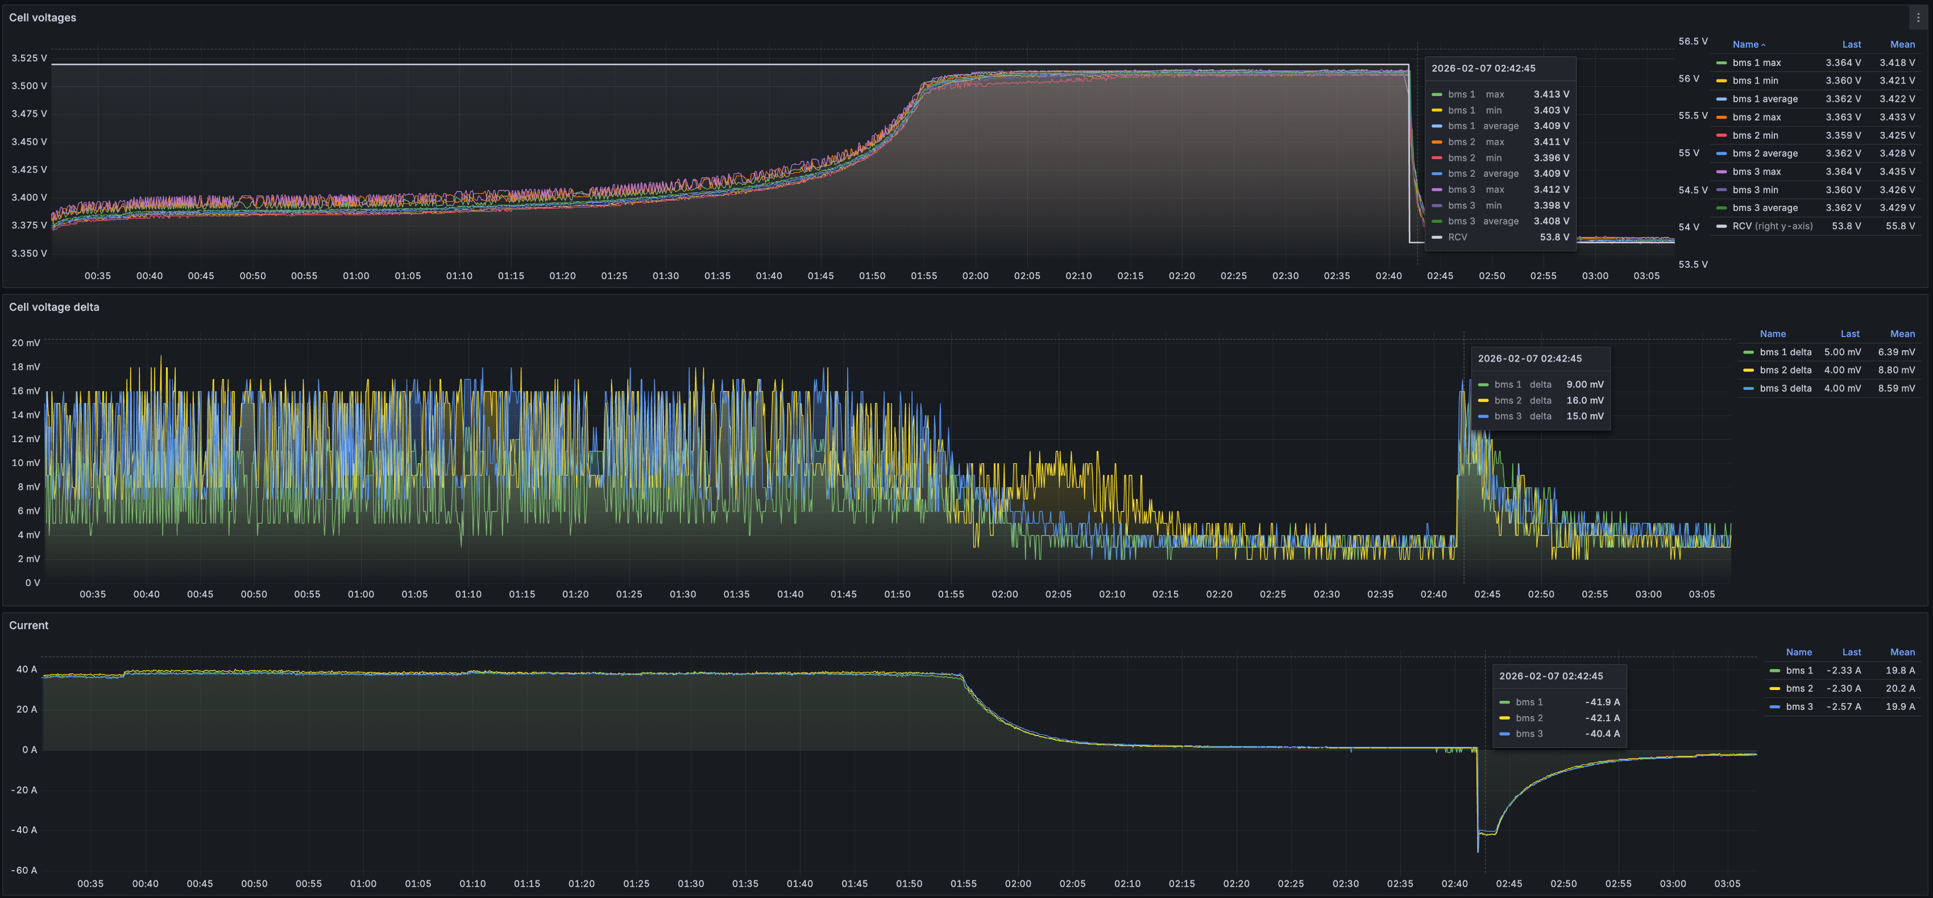Viewport: 1933px width, 898px height.
Task: Open the Cell voltage delta panel title
Action: 54,307
